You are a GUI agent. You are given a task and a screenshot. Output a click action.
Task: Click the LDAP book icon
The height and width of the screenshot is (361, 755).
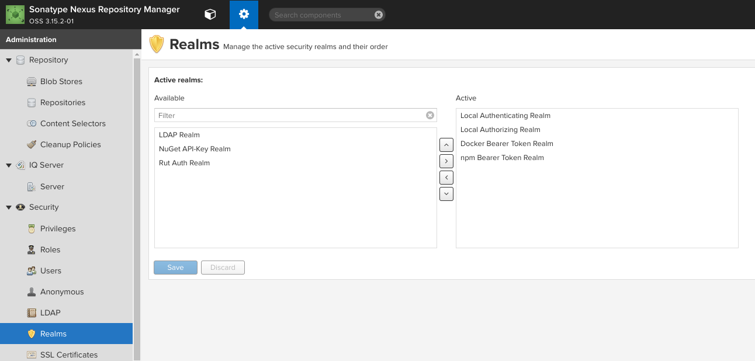32,313
